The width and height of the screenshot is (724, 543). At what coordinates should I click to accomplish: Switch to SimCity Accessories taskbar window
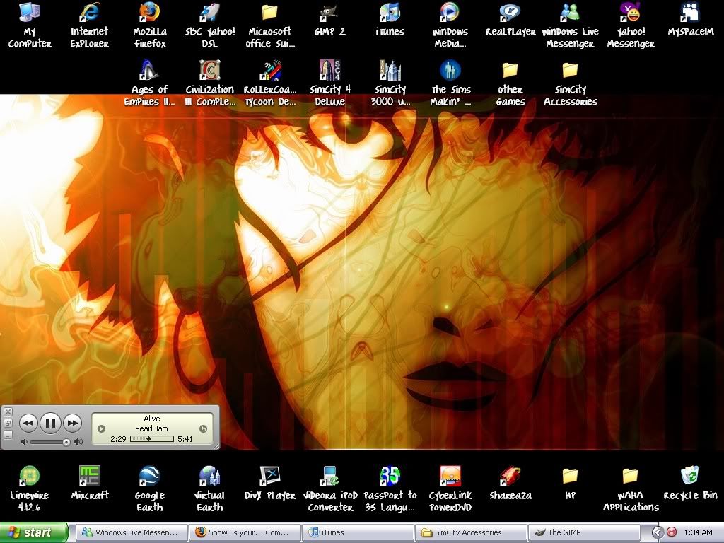(x=471, y=532)
